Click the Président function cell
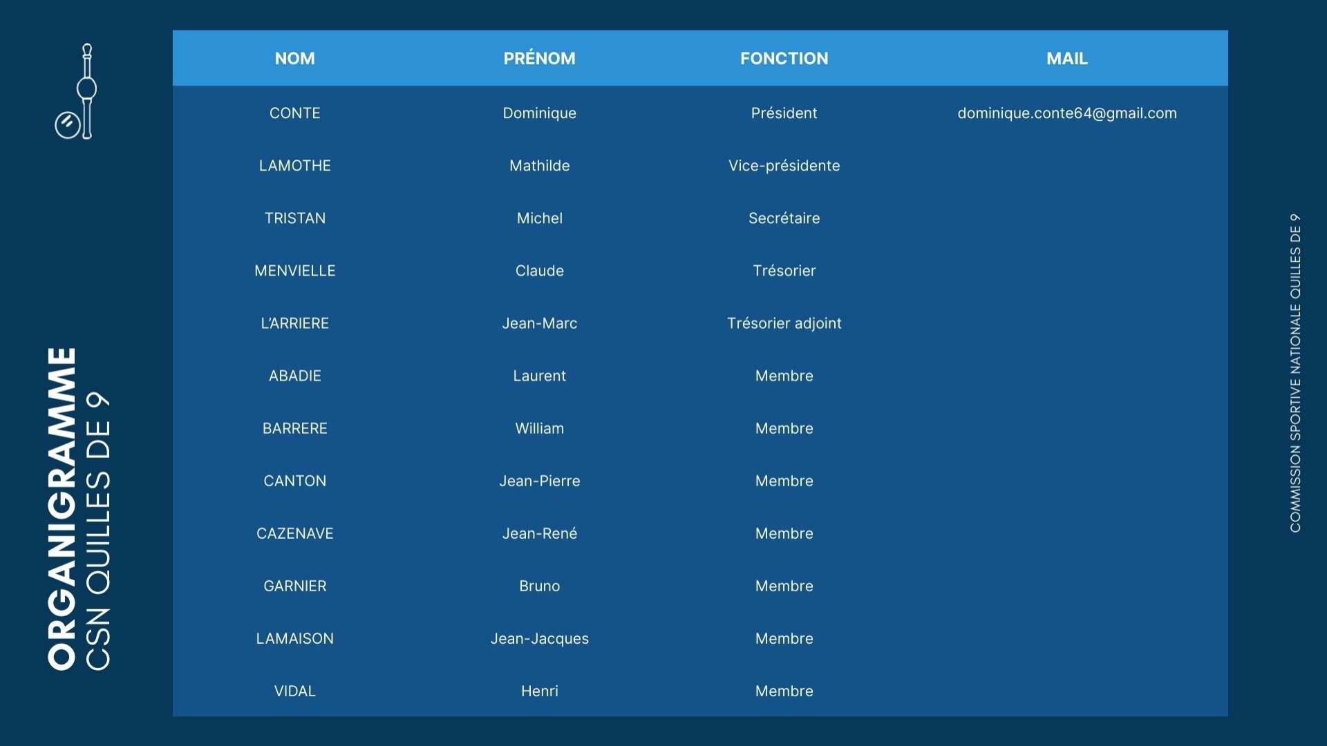The height and width of the screenshot is (746, 1327). 784,113
